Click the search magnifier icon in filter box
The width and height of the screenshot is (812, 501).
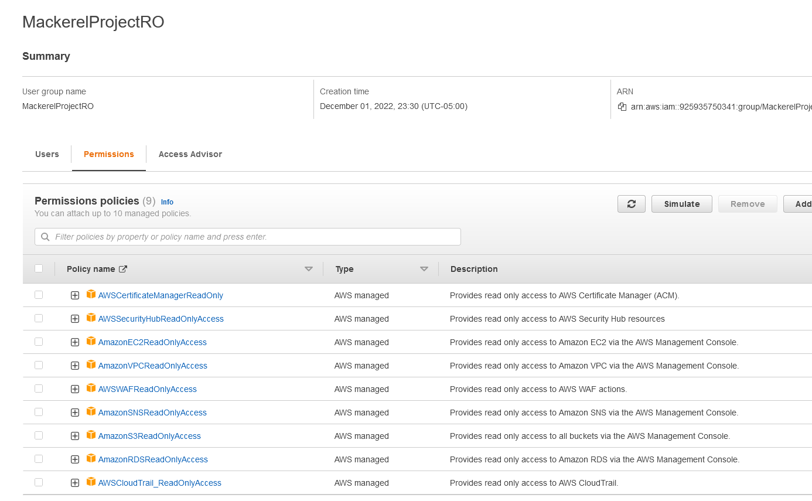(45, 237)
